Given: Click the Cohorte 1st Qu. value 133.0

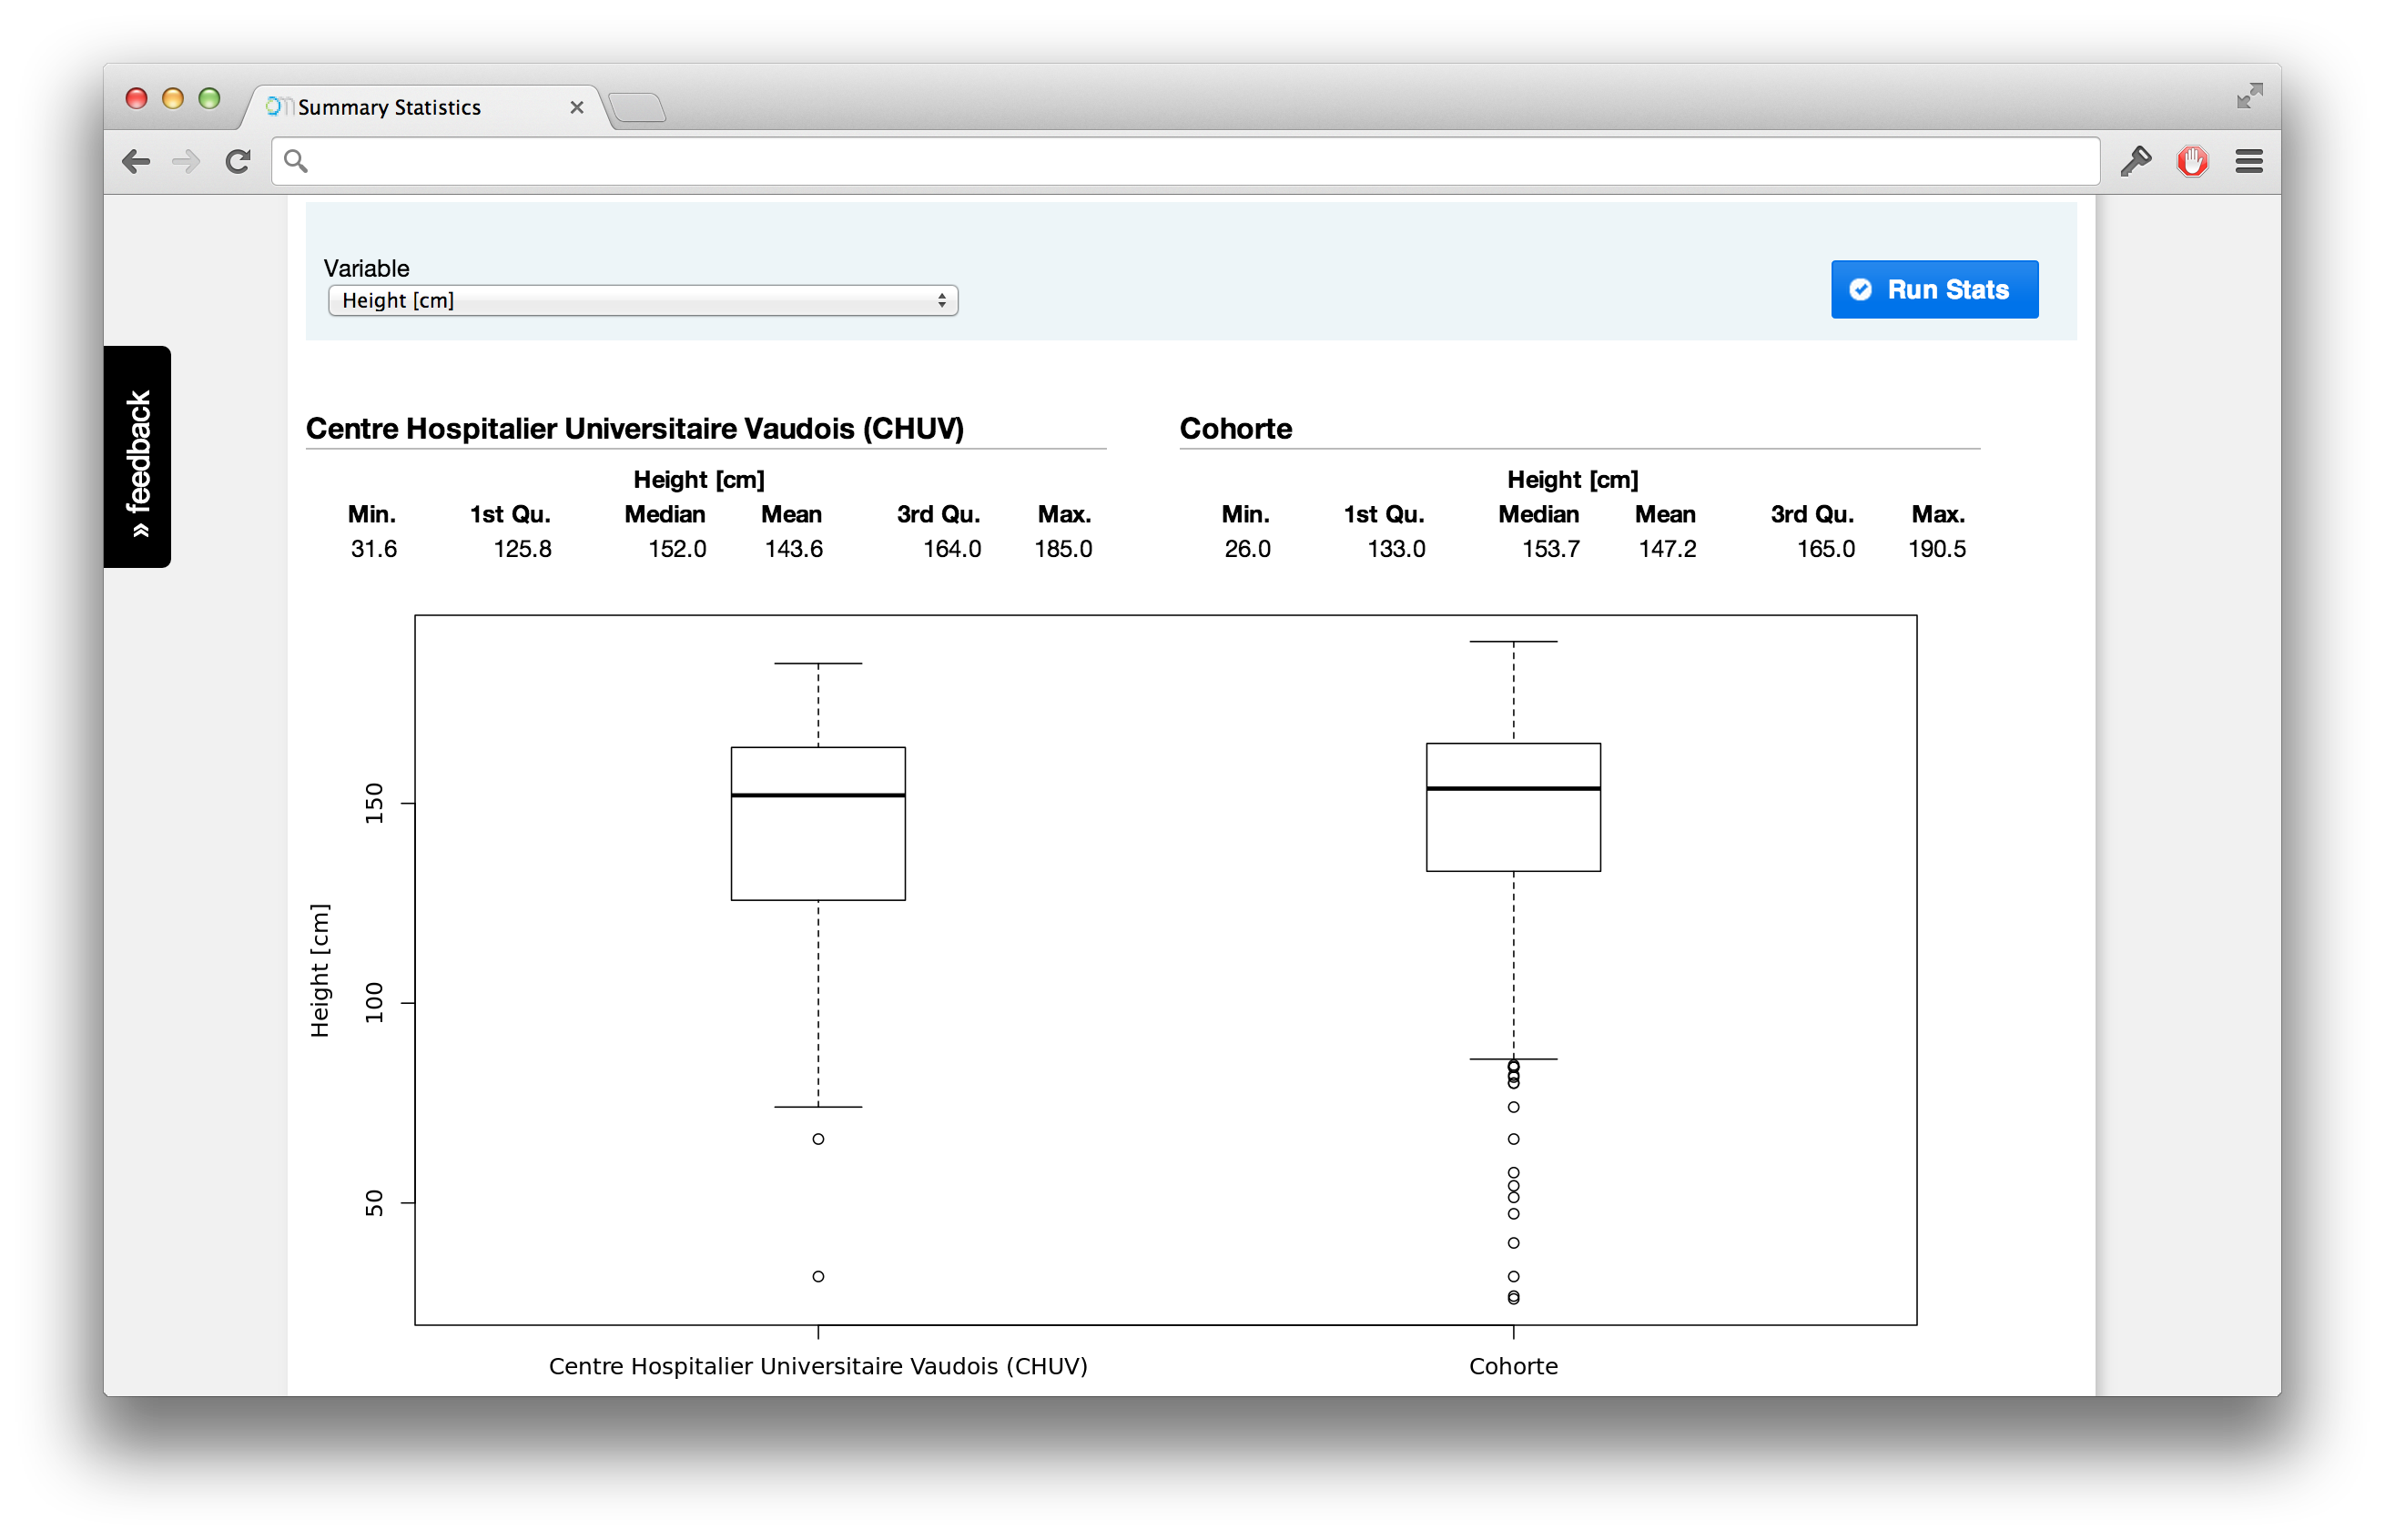Looking at the screenshot, I should point(1397,549).
